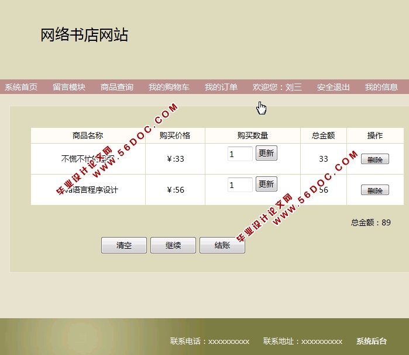Focus quantity field for Java语言程序设计
The image size is (409, 355).
click(240, 185)
